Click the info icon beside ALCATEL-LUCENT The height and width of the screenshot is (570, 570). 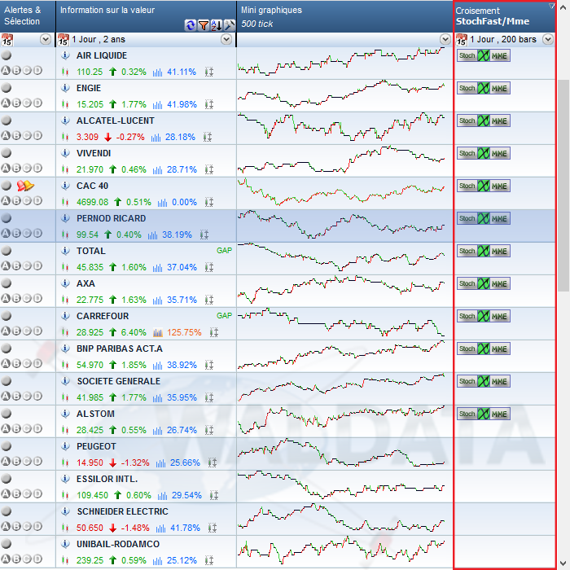[65, 121]
